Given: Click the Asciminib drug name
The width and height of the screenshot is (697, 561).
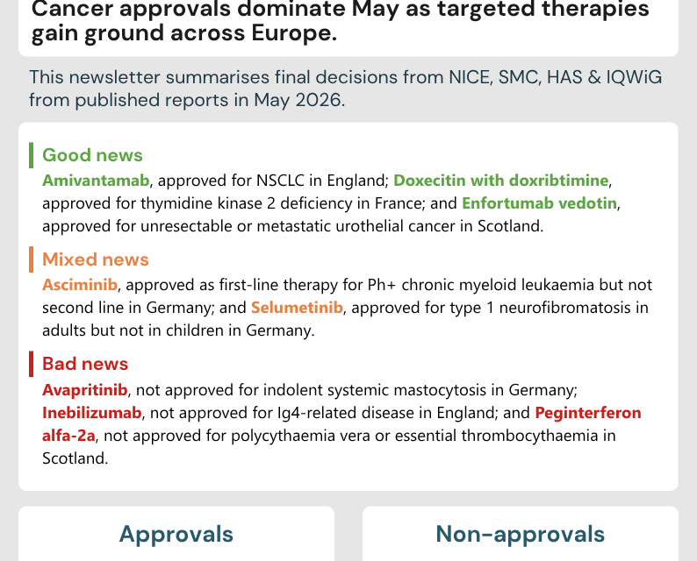Looking at the screenshot, I should coord(80,285).
